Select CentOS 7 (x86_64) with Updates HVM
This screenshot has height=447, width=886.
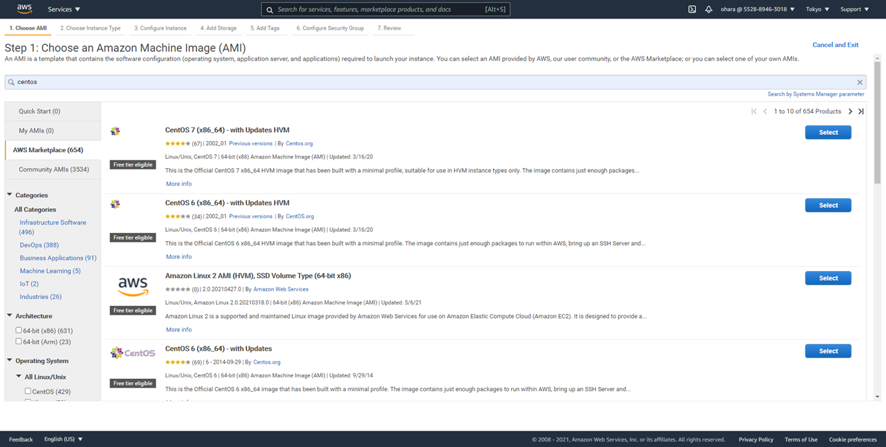(x=828, y=132)
